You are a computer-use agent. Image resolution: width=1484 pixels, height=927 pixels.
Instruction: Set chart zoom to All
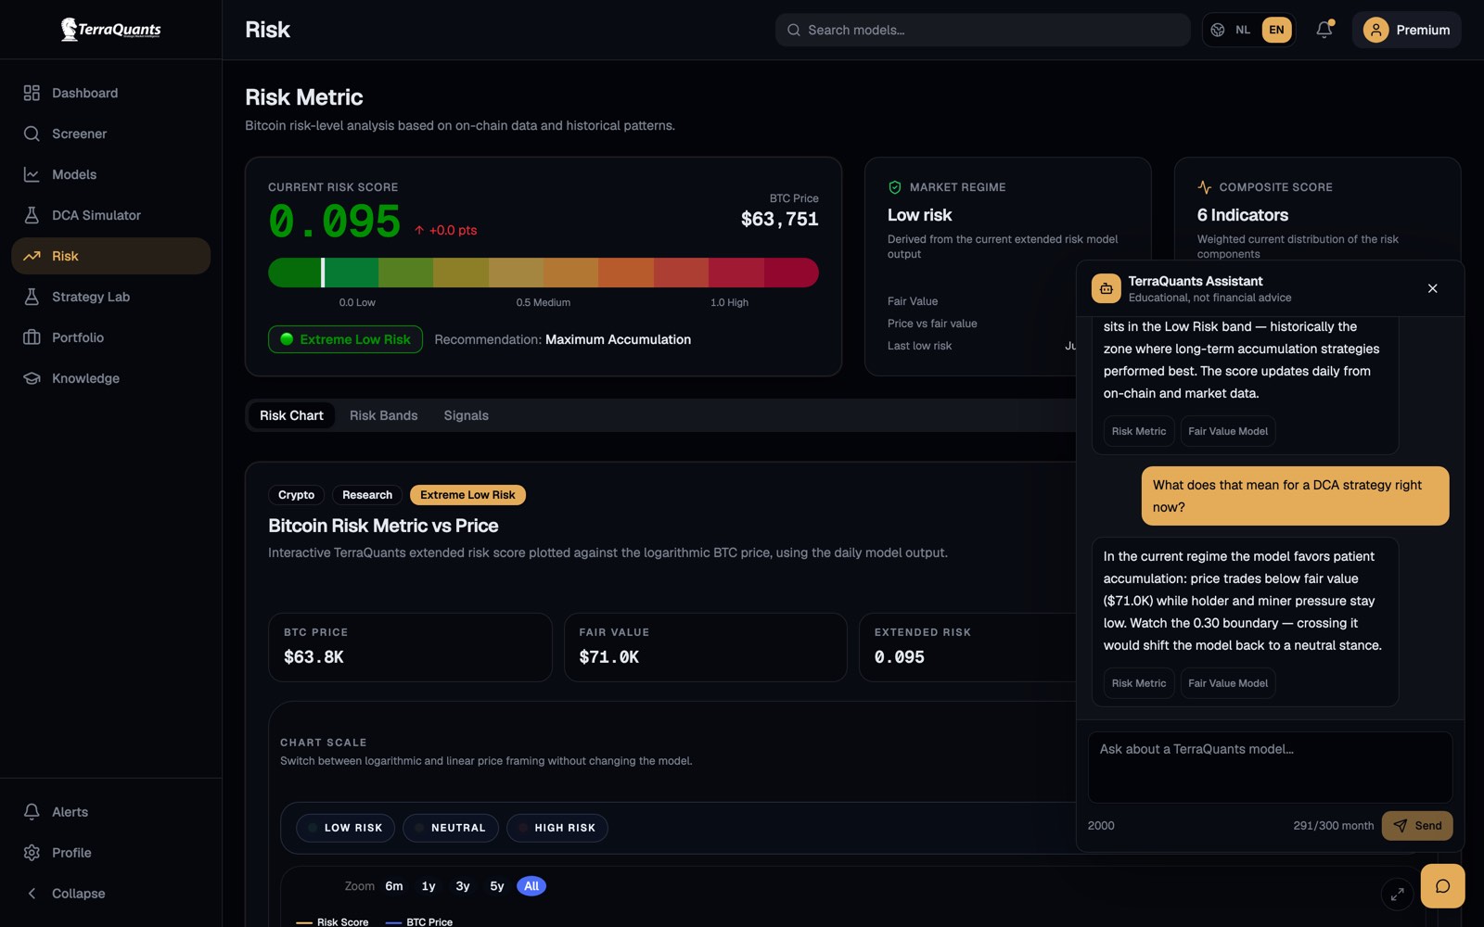[x=531, y=886]
